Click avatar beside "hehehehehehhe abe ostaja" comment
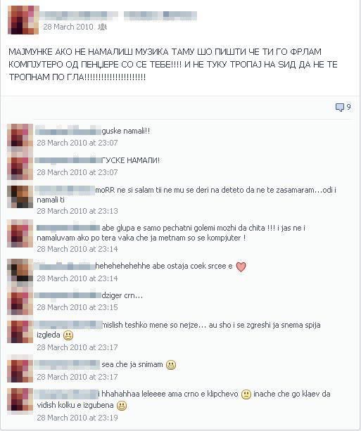This screenshot has width=361, height=431. coord(20,270)
